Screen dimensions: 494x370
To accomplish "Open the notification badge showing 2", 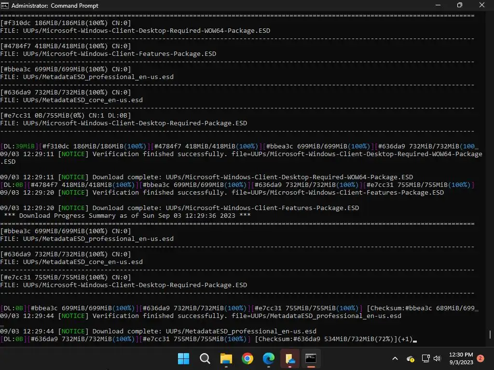I will [480, 358].
